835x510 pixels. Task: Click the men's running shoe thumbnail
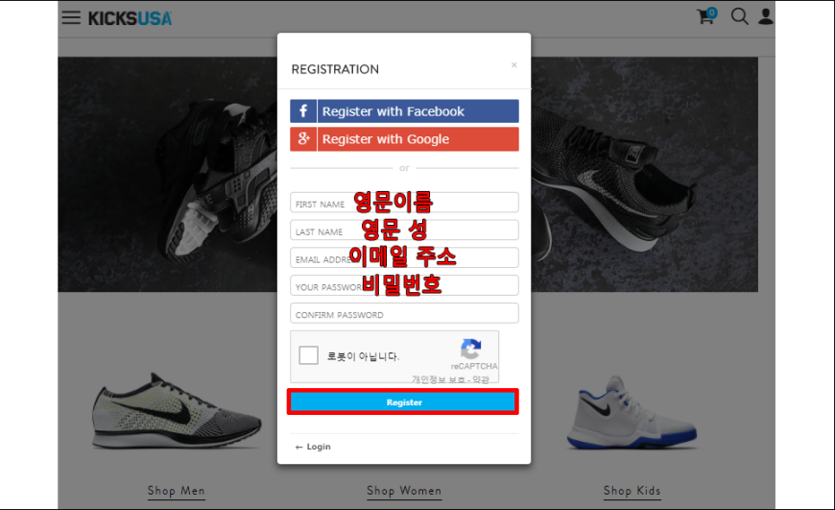(x=177, y=411)
